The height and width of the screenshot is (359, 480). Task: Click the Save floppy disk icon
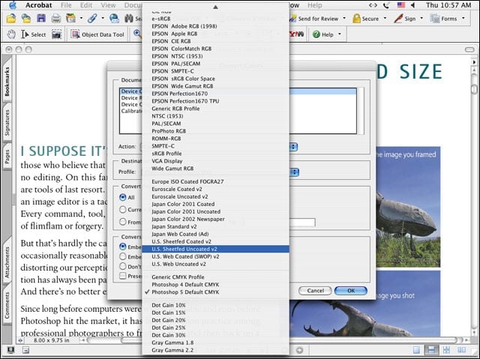tap(41, 18)
